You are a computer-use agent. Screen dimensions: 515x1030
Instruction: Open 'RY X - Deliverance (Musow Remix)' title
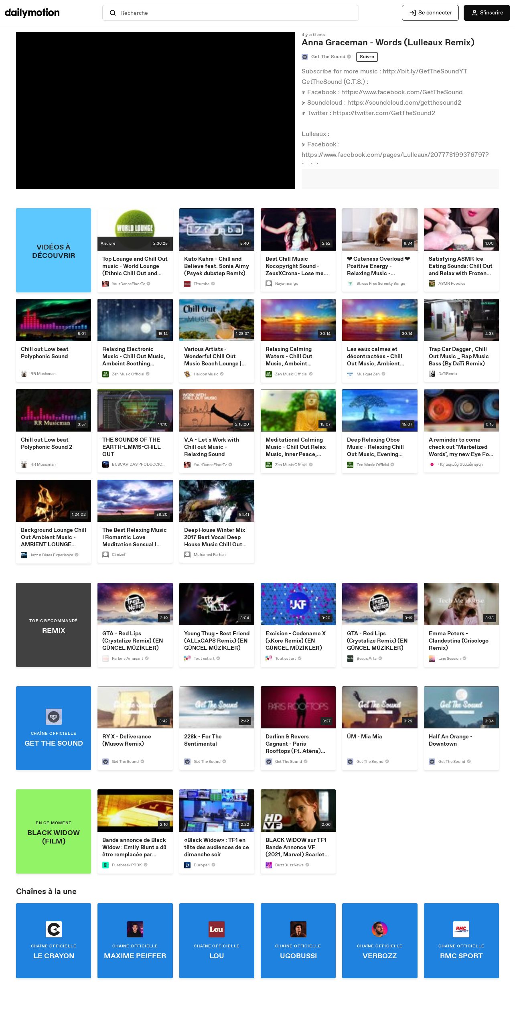point(127,740)
